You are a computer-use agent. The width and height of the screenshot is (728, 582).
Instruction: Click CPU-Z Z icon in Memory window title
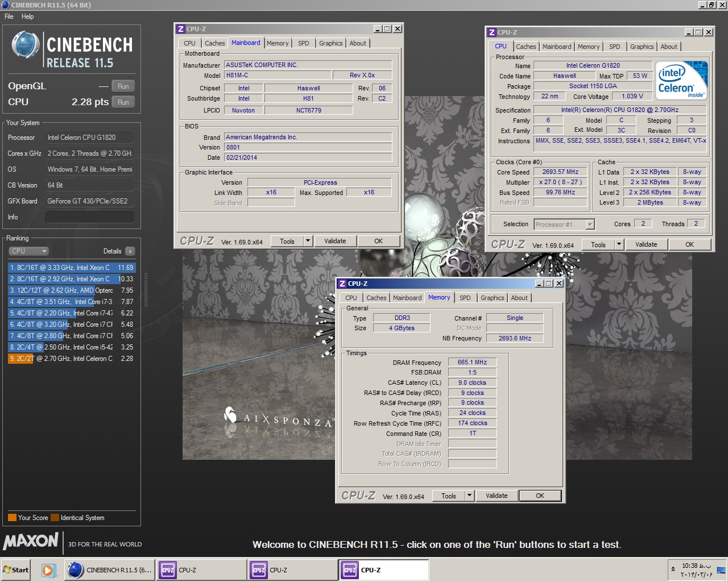pos(342,284)
